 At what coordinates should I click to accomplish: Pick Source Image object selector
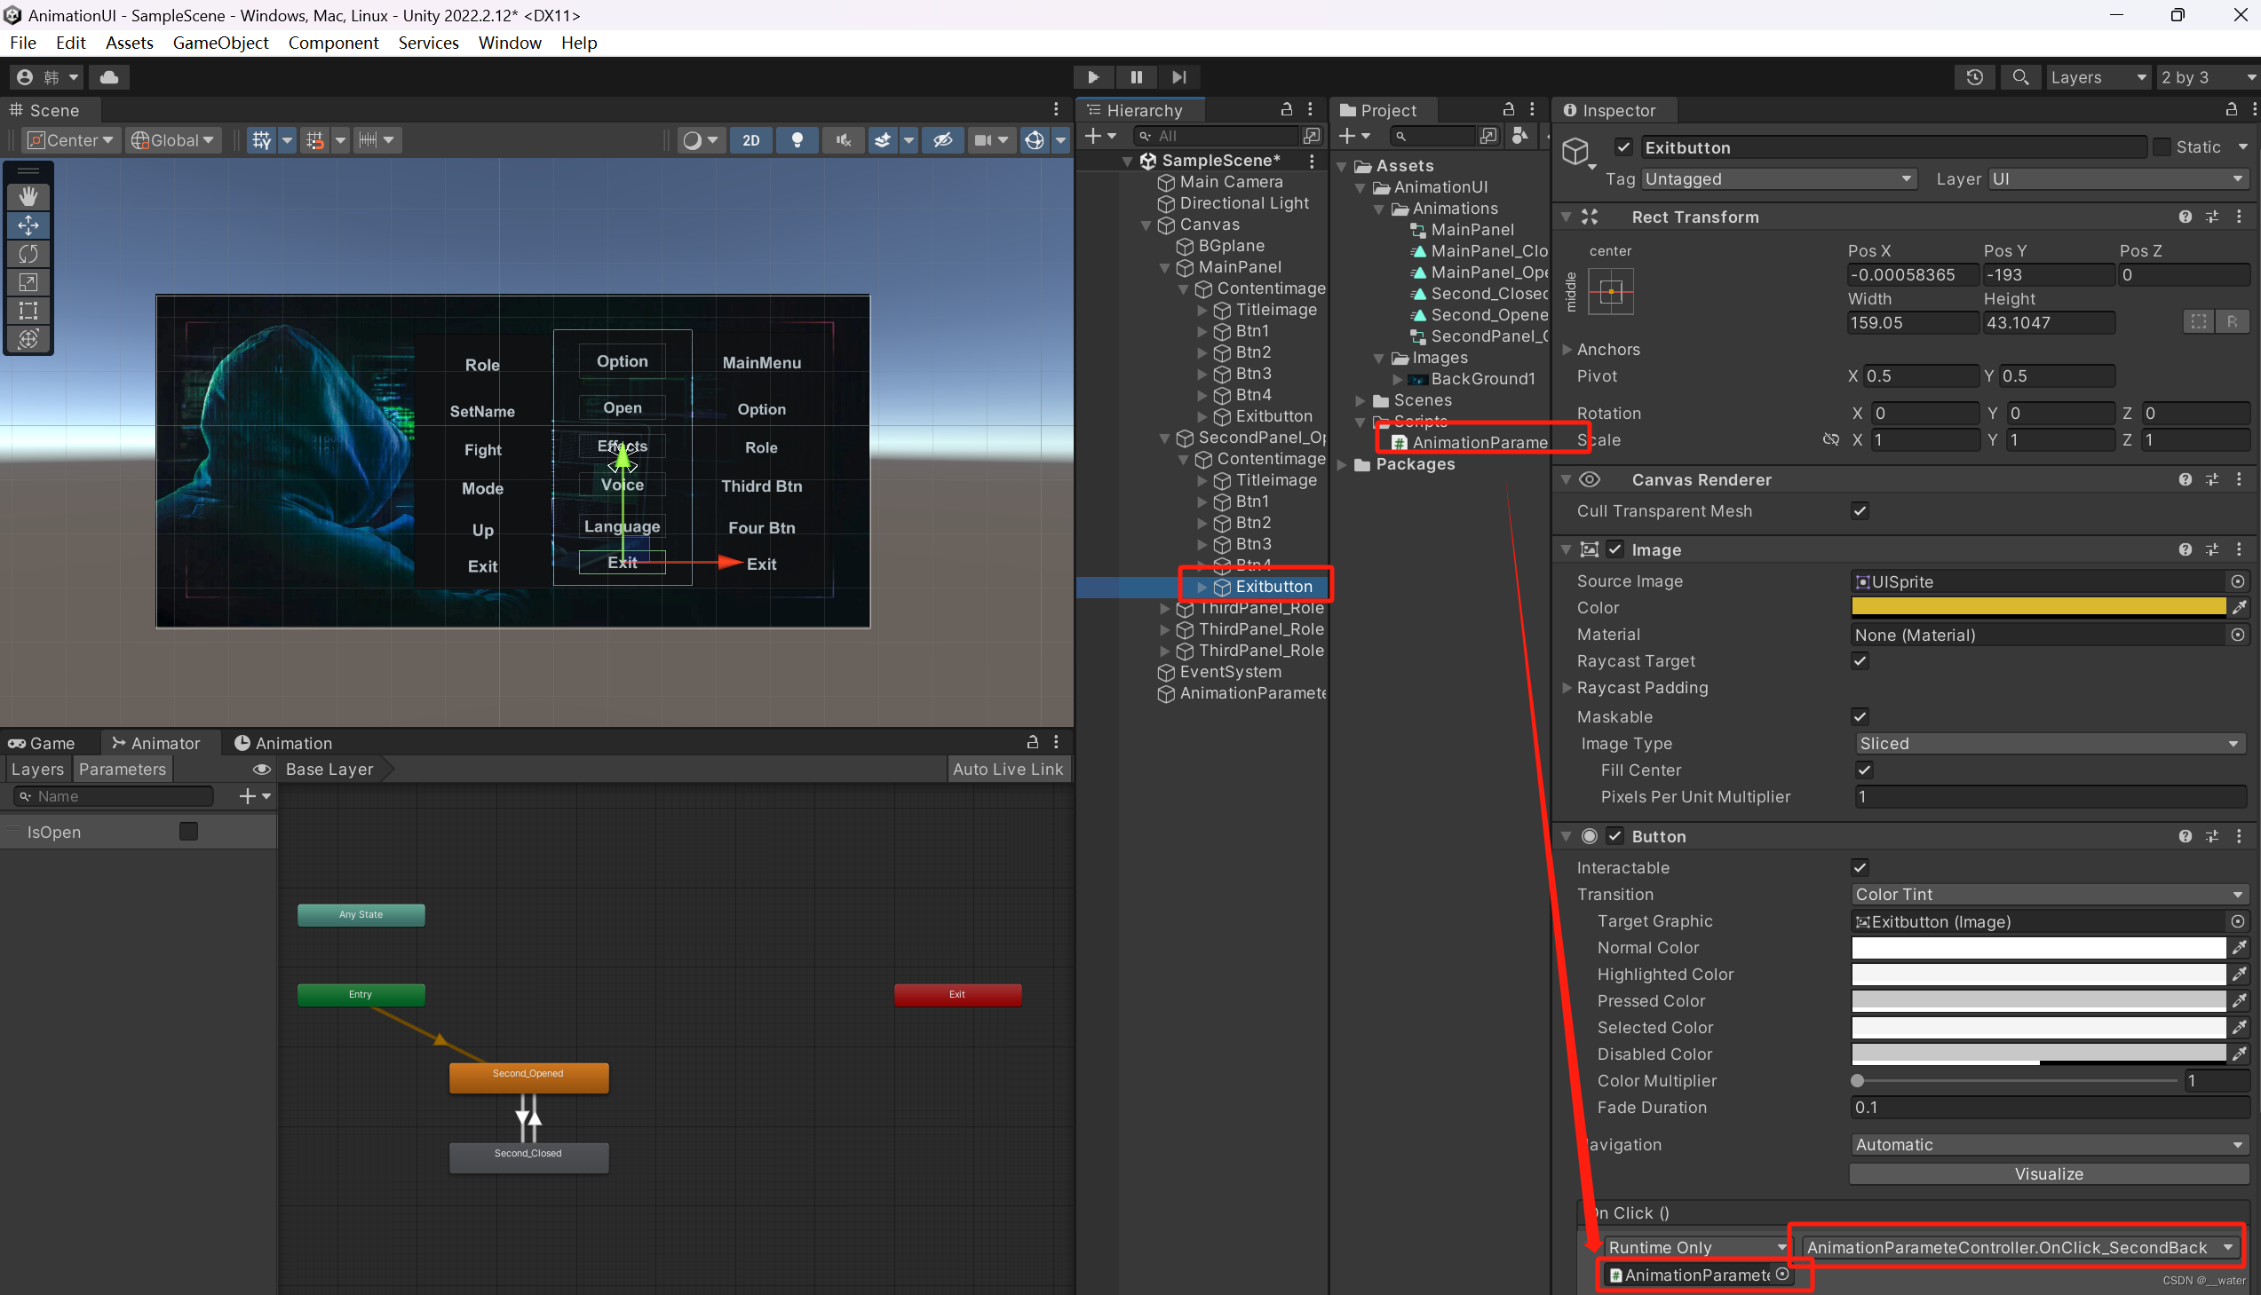click(2237, 580)
